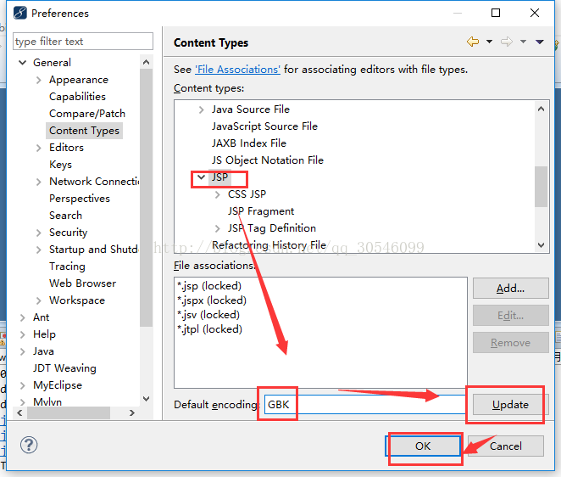Expand the Network Connections node
The width and height of the screenshot is (561, 477).
[x=39, y=182]
